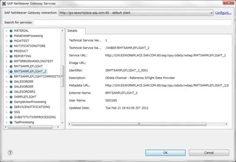Viewport: 236px width, 162px height.
Task: Click the RMTERRORHANDLINGTEST service gear icon
Action: click(x=11, y=61)
